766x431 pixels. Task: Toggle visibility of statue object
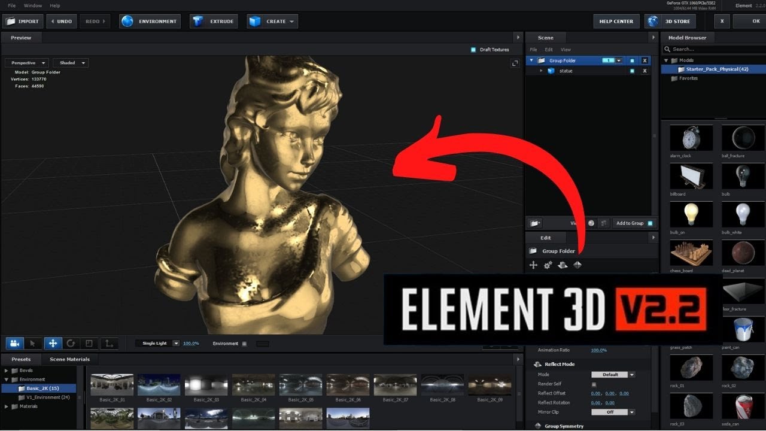632,71
